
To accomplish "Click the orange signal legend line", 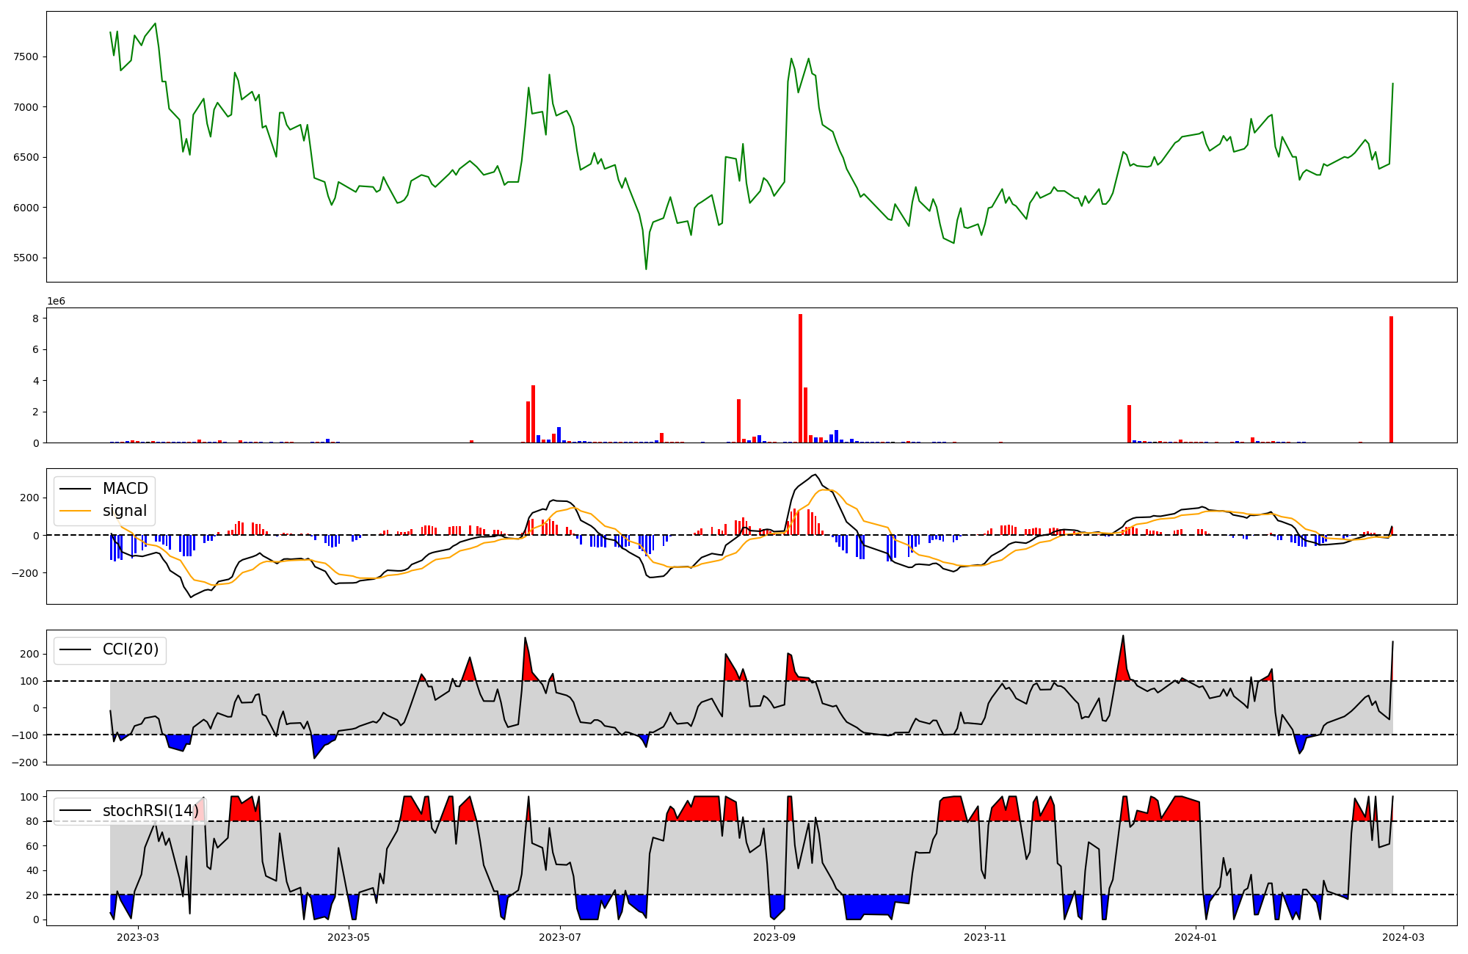I will point(75,511).
